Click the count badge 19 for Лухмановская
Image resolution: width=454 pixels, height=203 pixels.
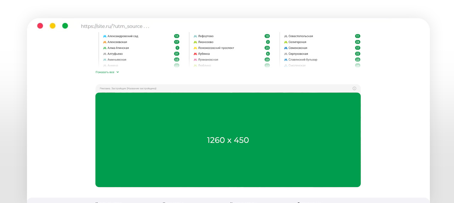267,60
